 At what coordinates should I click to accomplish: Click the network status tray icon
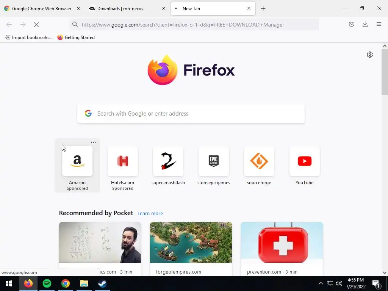[330, 283]
